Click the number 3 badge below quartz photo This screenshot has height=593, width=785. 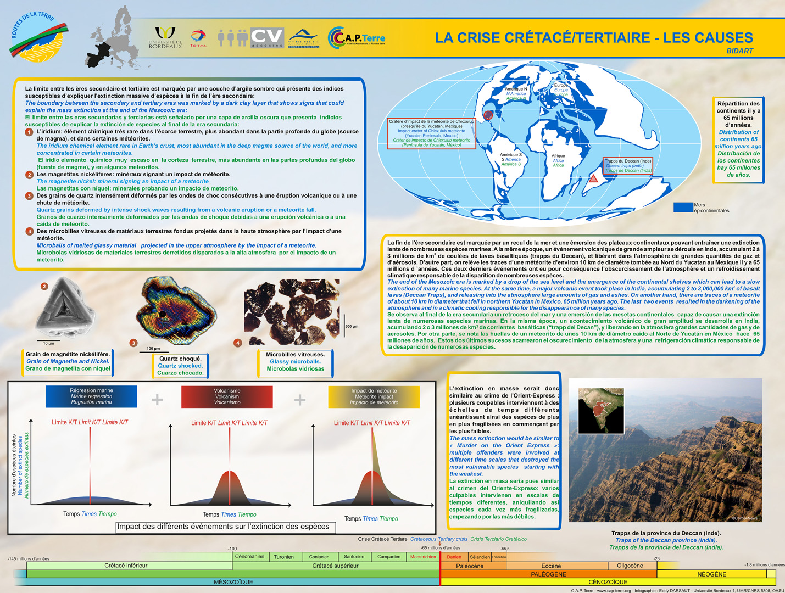tap(133, 343)
